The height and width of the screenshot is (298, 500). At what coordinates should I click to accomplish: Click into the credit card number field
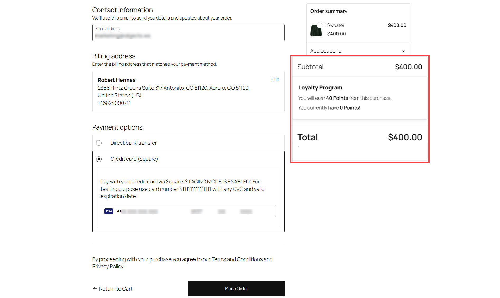pyautogui.click(x=140, y=211)
